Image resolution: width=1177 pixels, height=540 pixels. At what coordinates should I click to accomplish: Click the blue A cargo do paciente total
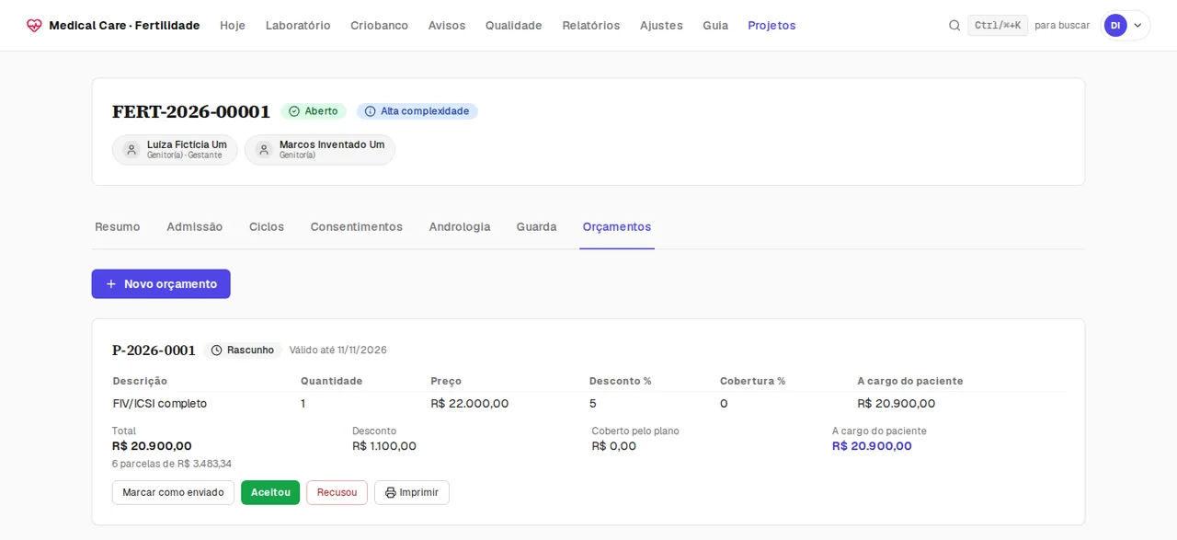[x=872, y=446]
